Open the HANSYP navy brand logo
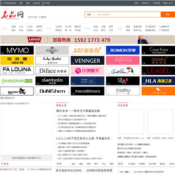 click(x=87, y=81)
